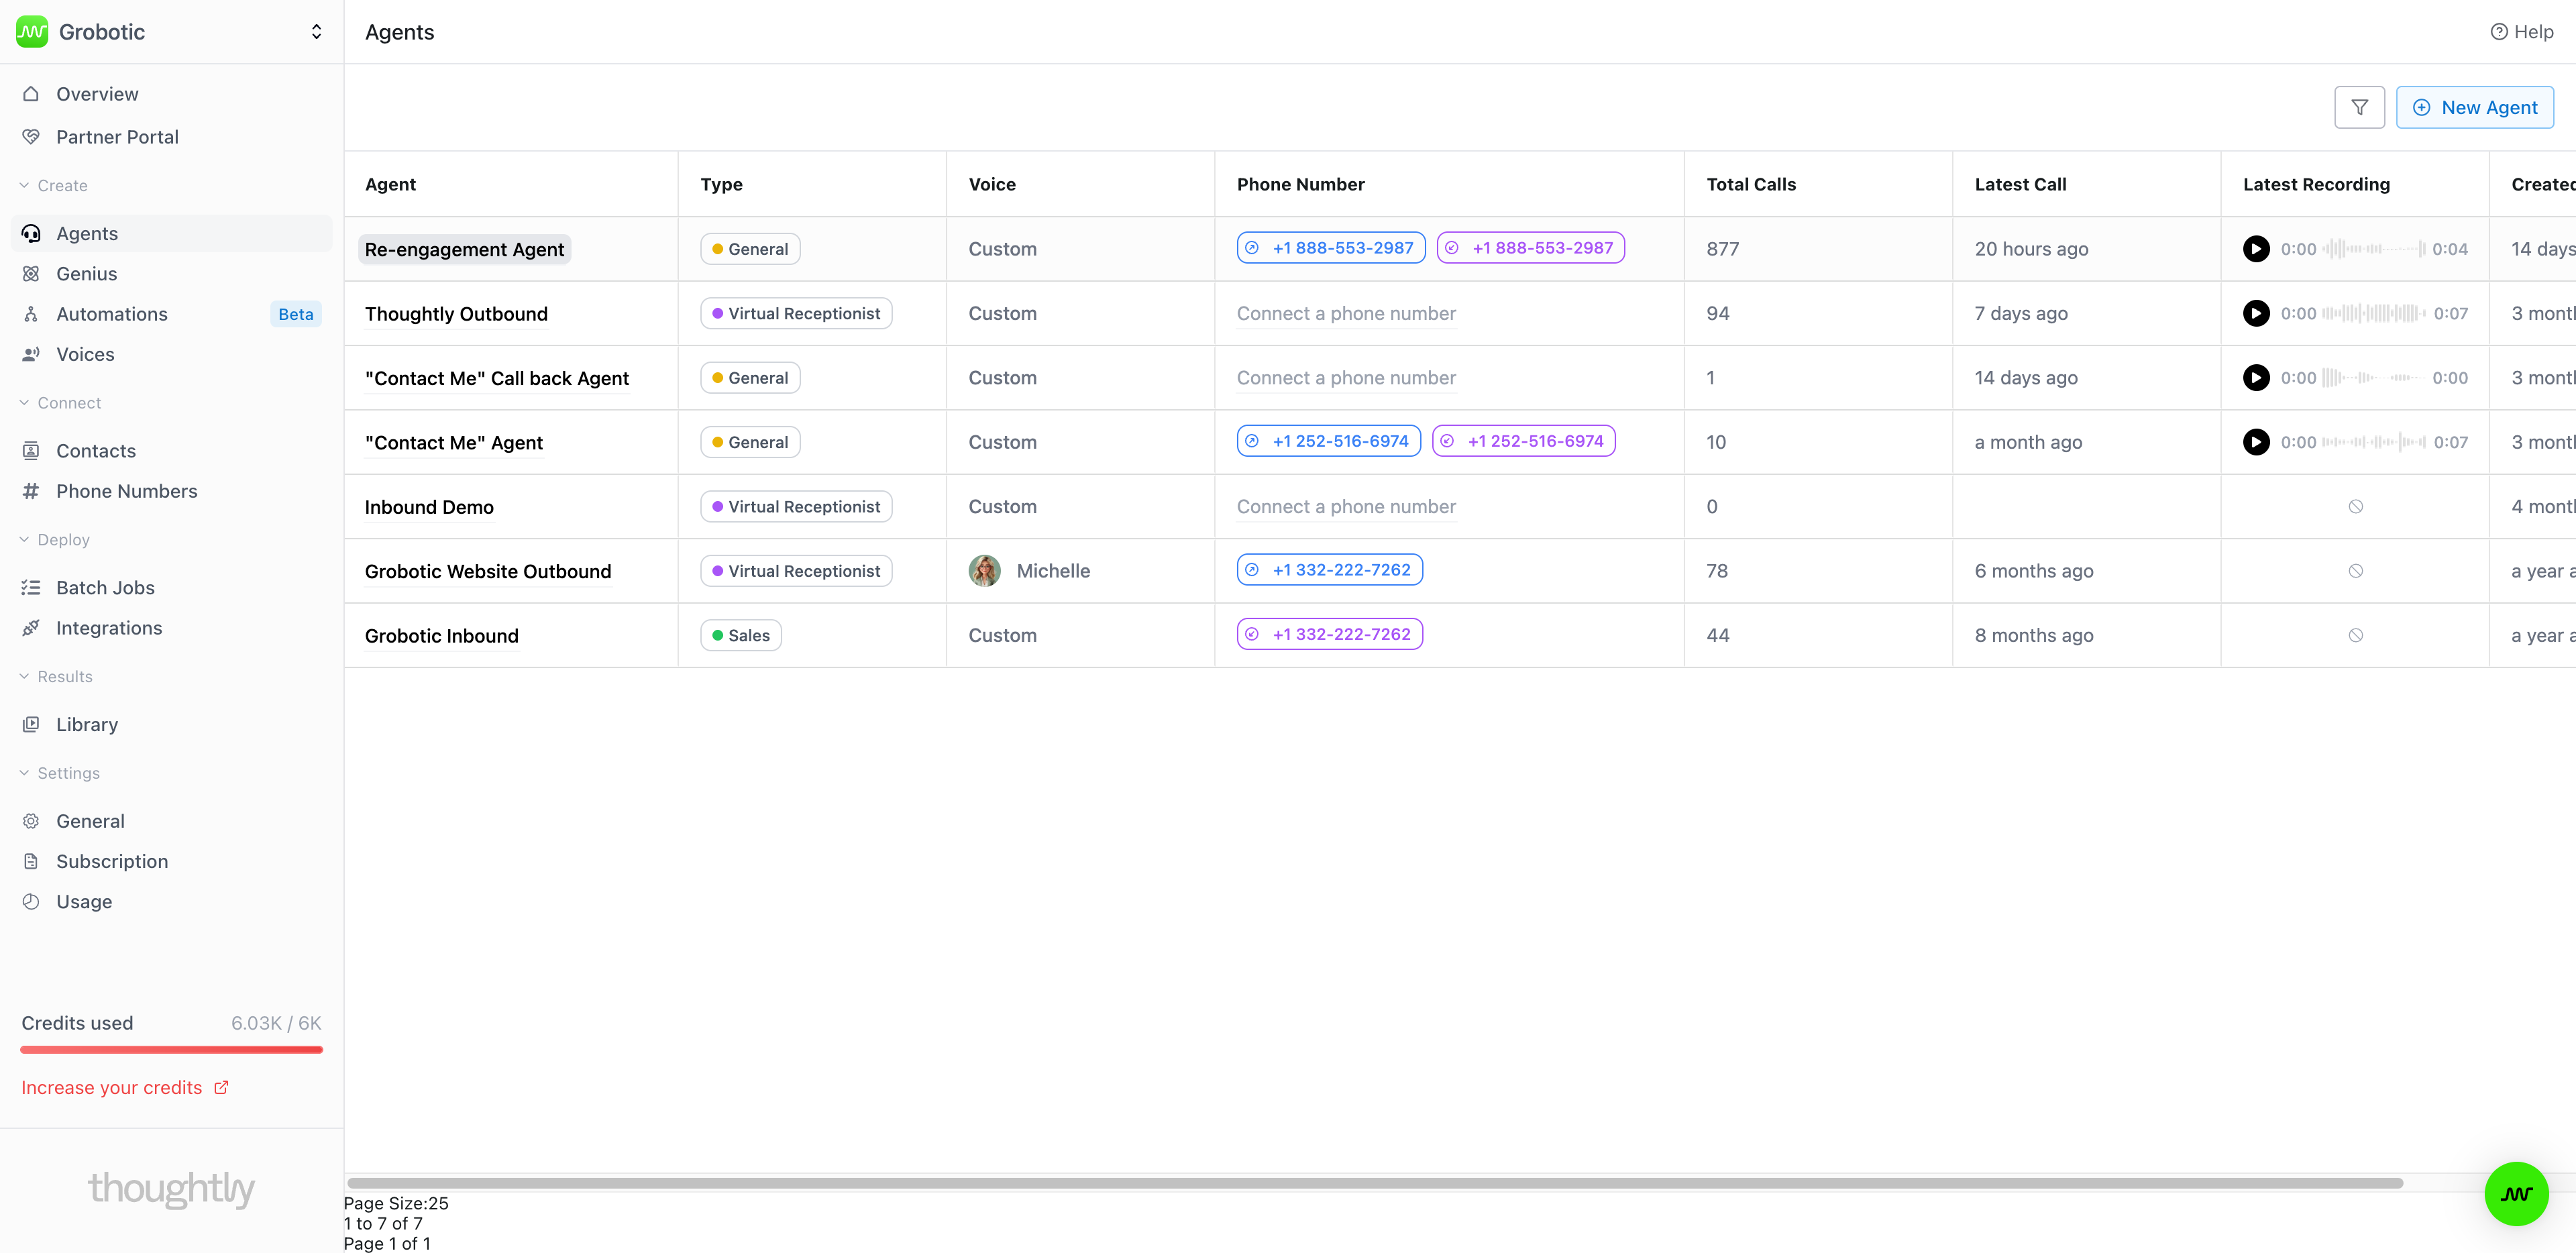Open the green chat widget button
The image size is (2576, 1253).
point(2516,1194)
